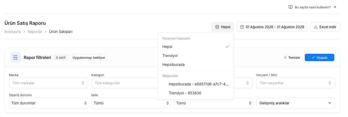Expand the Gelişmiş aralıklar section
348x117 pixels.
click(296, 103)
